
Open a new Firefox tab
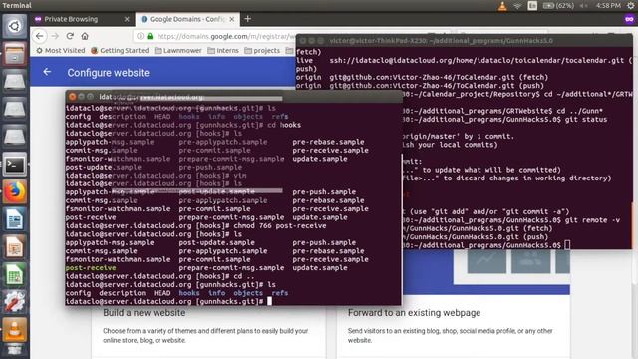tap(248, 19)
